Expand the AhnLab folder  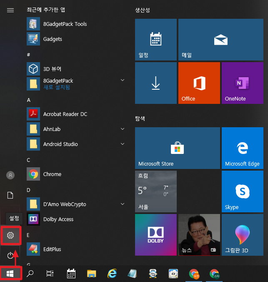click(75, 129)
